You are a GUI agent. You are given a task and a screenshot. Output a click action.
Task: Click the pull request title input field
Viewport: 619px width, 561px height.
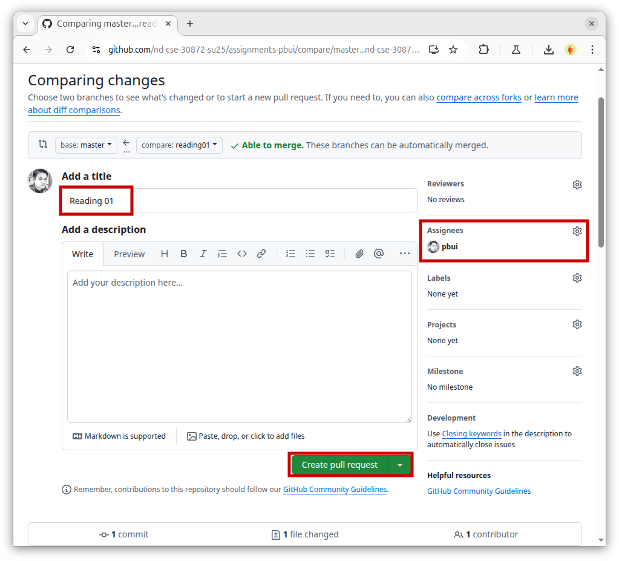click(239, 201)
